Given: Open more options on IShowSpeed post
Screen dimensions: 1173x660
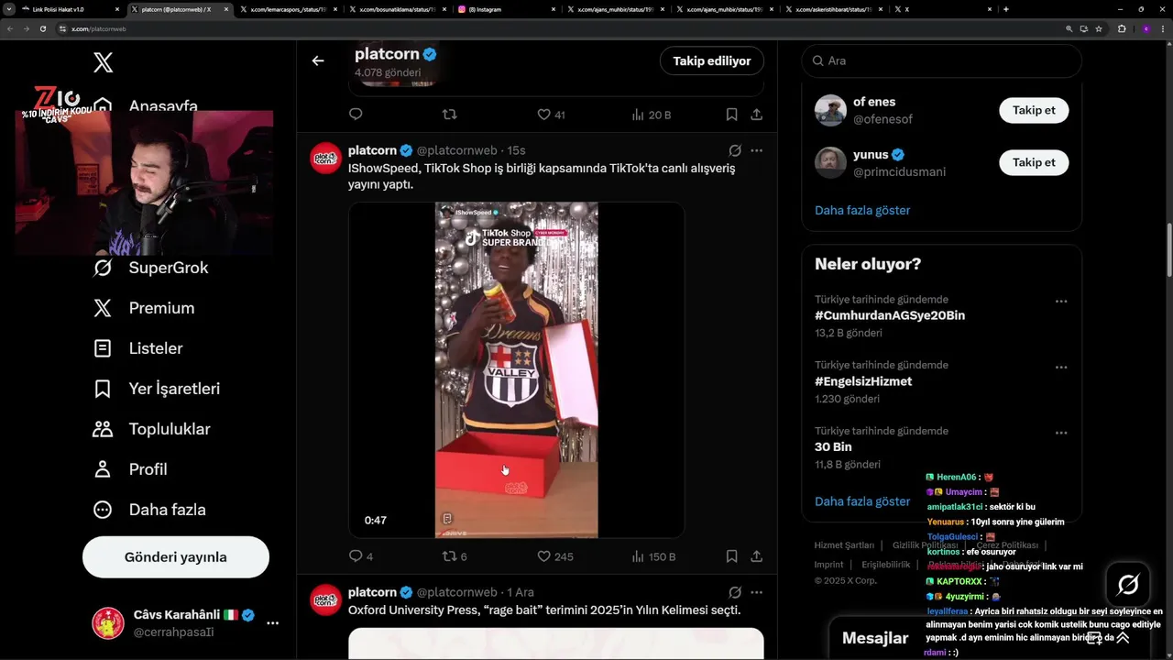Looking at the screenshot, I should pos(756,150).
